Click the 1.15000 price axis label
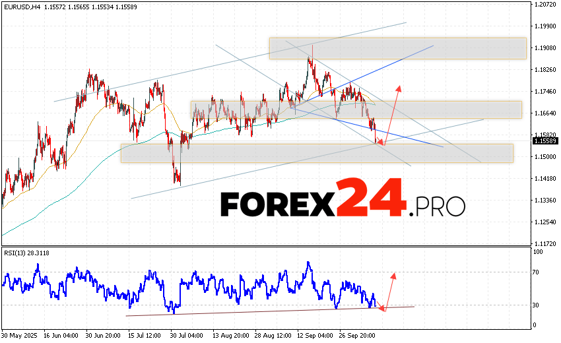Image resolution: width=561 pixels, height=343 pixels. click(x=544, y=157)
